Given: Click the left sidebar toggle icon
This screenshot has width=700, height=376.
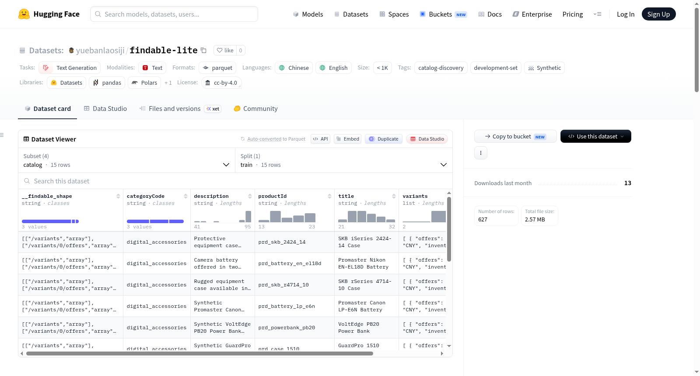Looking at the screenshot, I should [x=2, y=135].
